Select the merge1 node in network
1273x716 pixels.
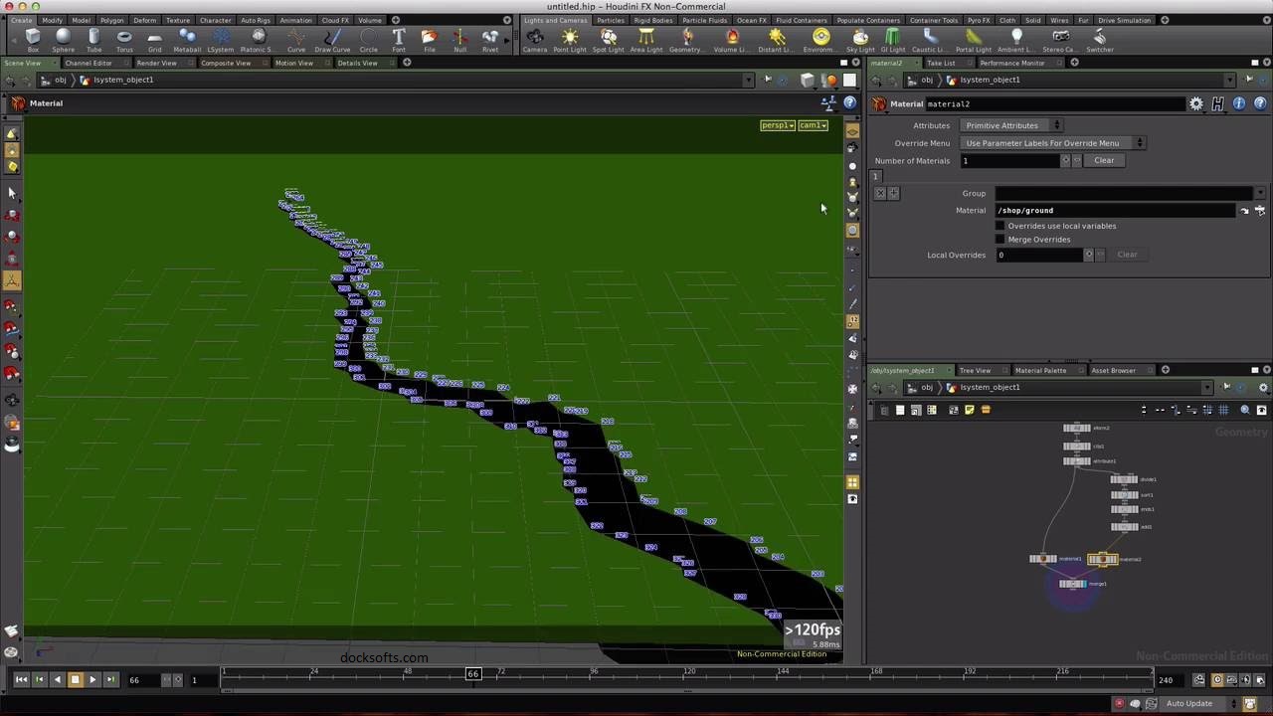[1072, 584]
